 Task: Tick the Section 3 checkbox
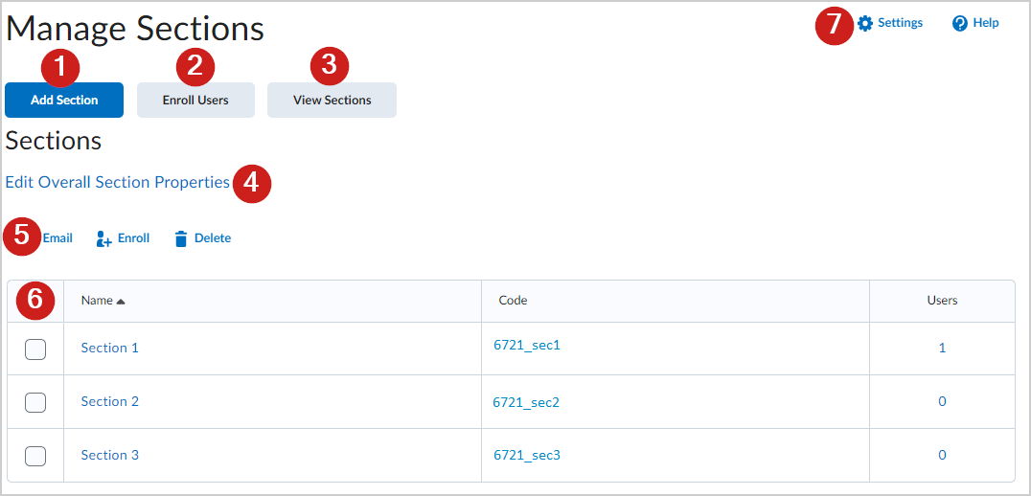coord(35,457)
